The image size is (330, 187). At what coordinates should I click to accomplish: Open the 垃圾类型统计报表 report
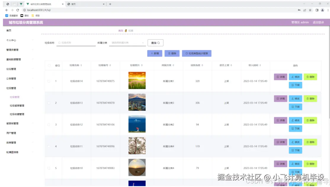click(197, 53)
